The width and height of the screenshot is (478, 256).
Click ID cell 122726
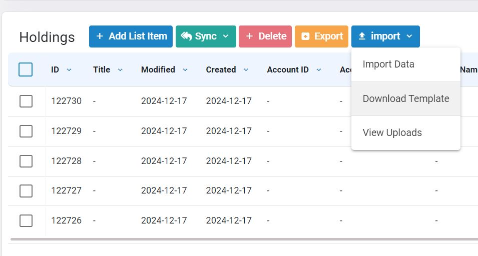click(66, 220)
